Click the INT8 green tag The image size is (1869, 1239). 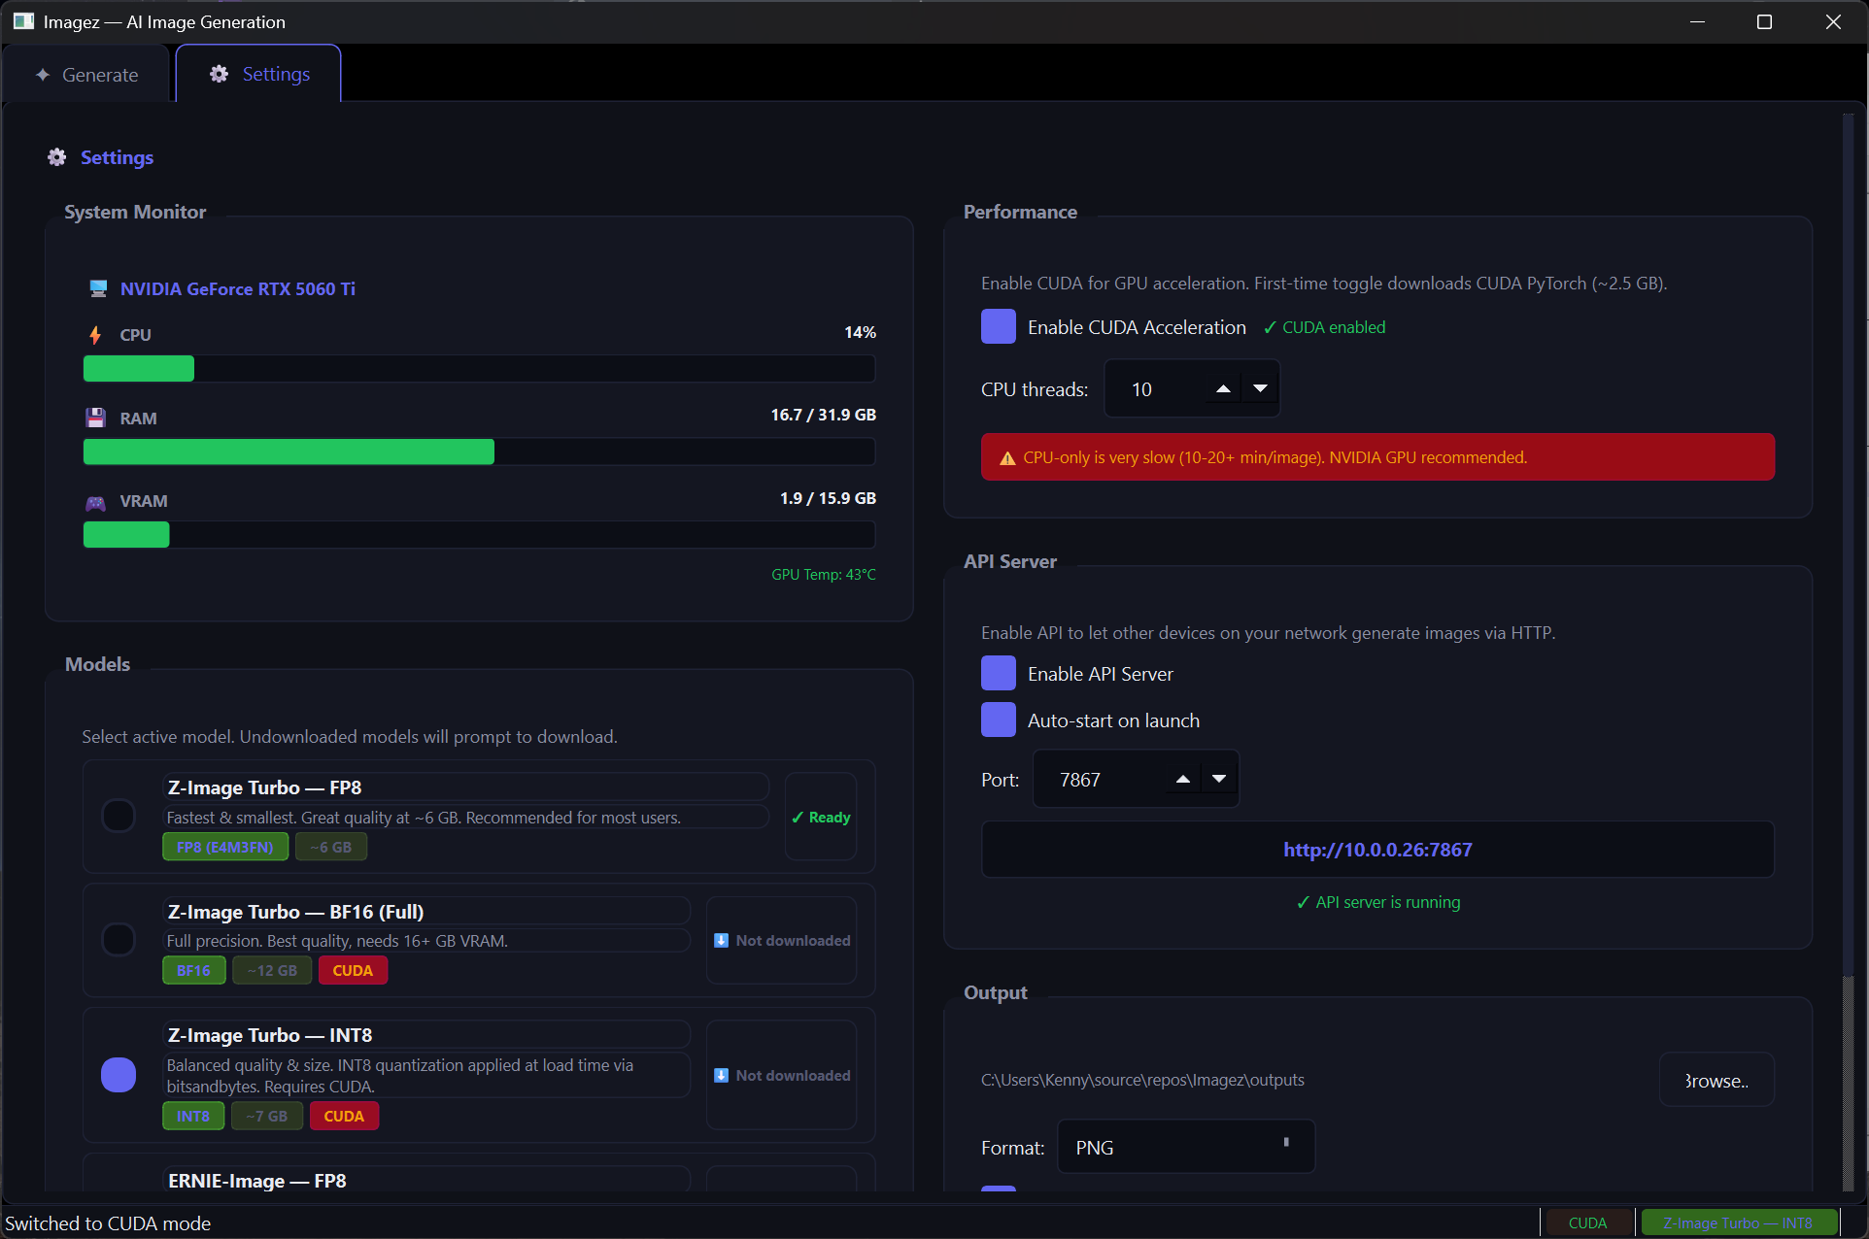coord(193,1117)
